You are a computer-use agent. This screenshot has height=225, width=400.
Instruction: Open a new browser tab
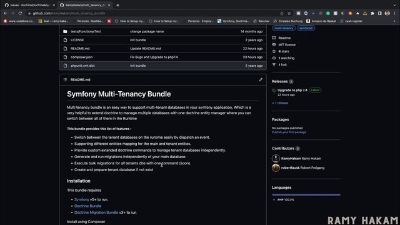coord(118,5)
